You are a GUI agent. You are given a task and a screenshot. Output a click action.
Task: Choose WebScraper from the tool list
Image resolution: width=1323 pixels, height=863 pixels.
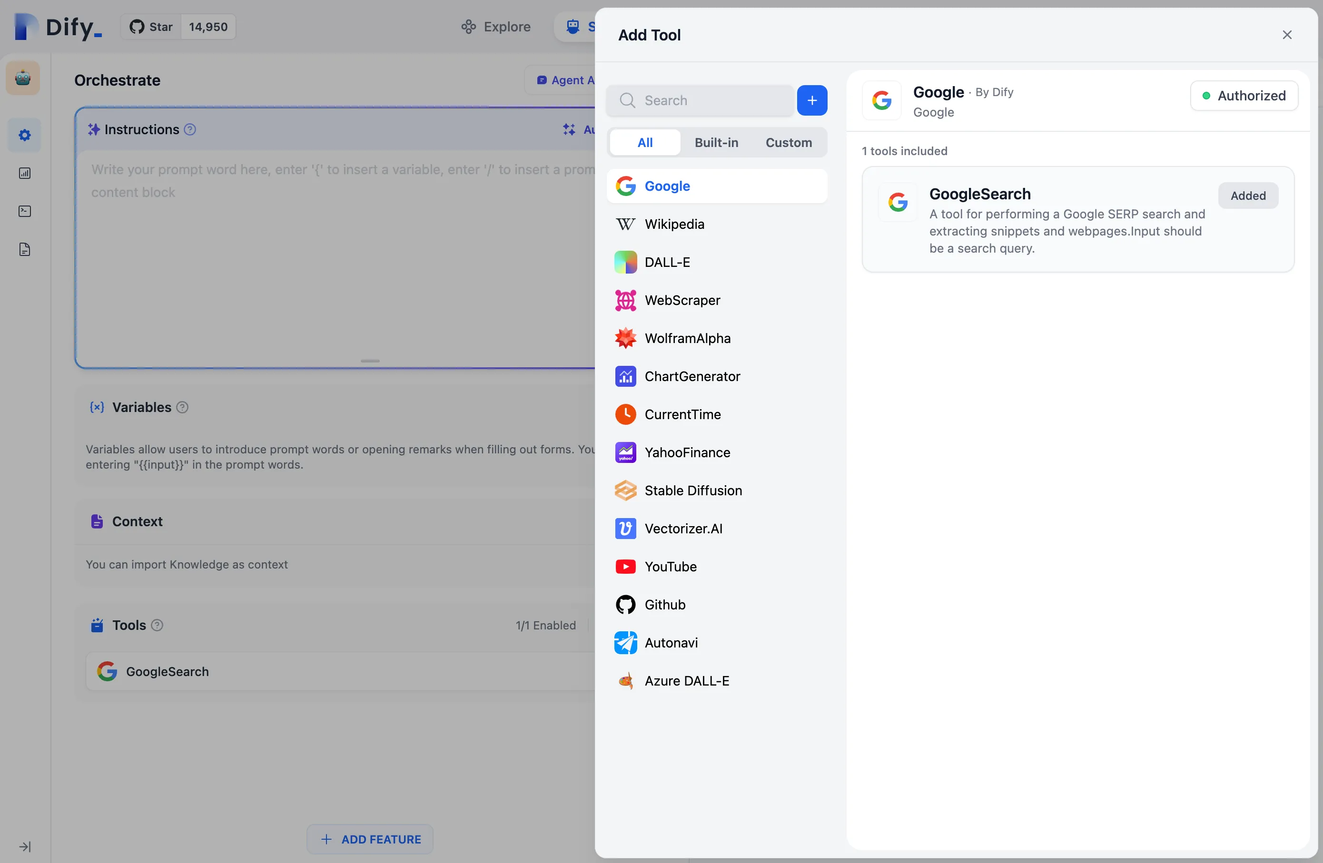point(681,300)
